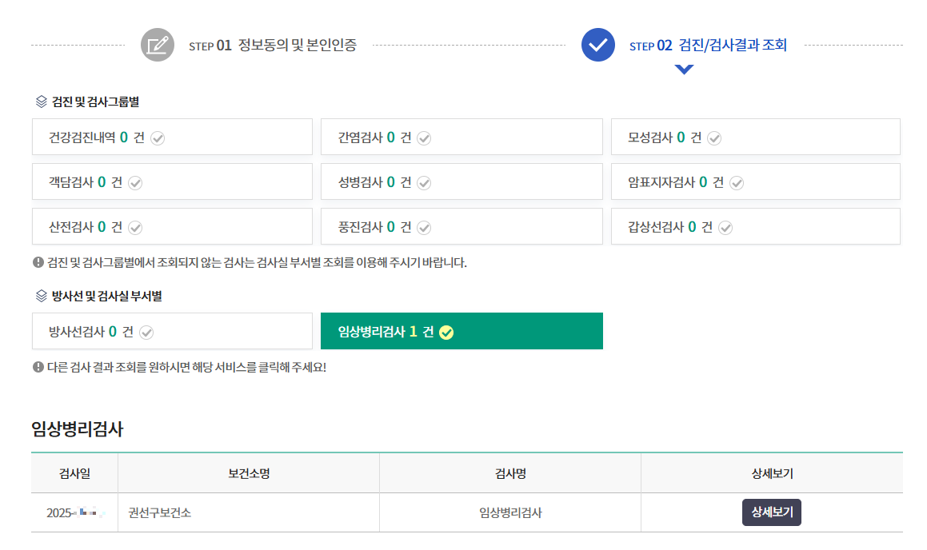The width and height of the screenshot is (927, 550).
Task: Open the green 임상병리검사 1건 panel
Action: 462,330
